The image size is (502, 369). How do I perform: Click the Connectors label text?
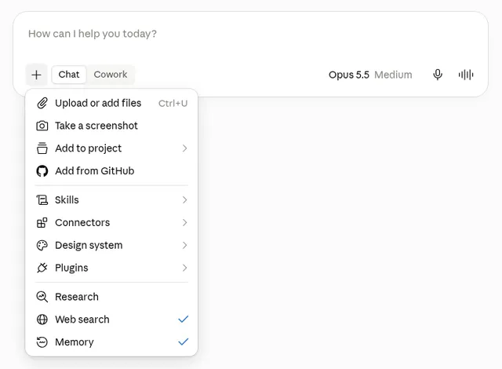(82, 223)
